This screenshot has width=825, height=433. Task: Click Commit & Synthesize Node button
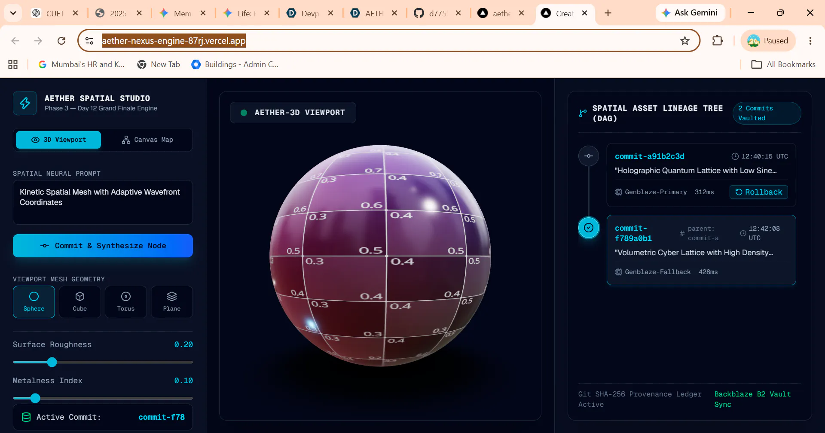click(103, 246)
